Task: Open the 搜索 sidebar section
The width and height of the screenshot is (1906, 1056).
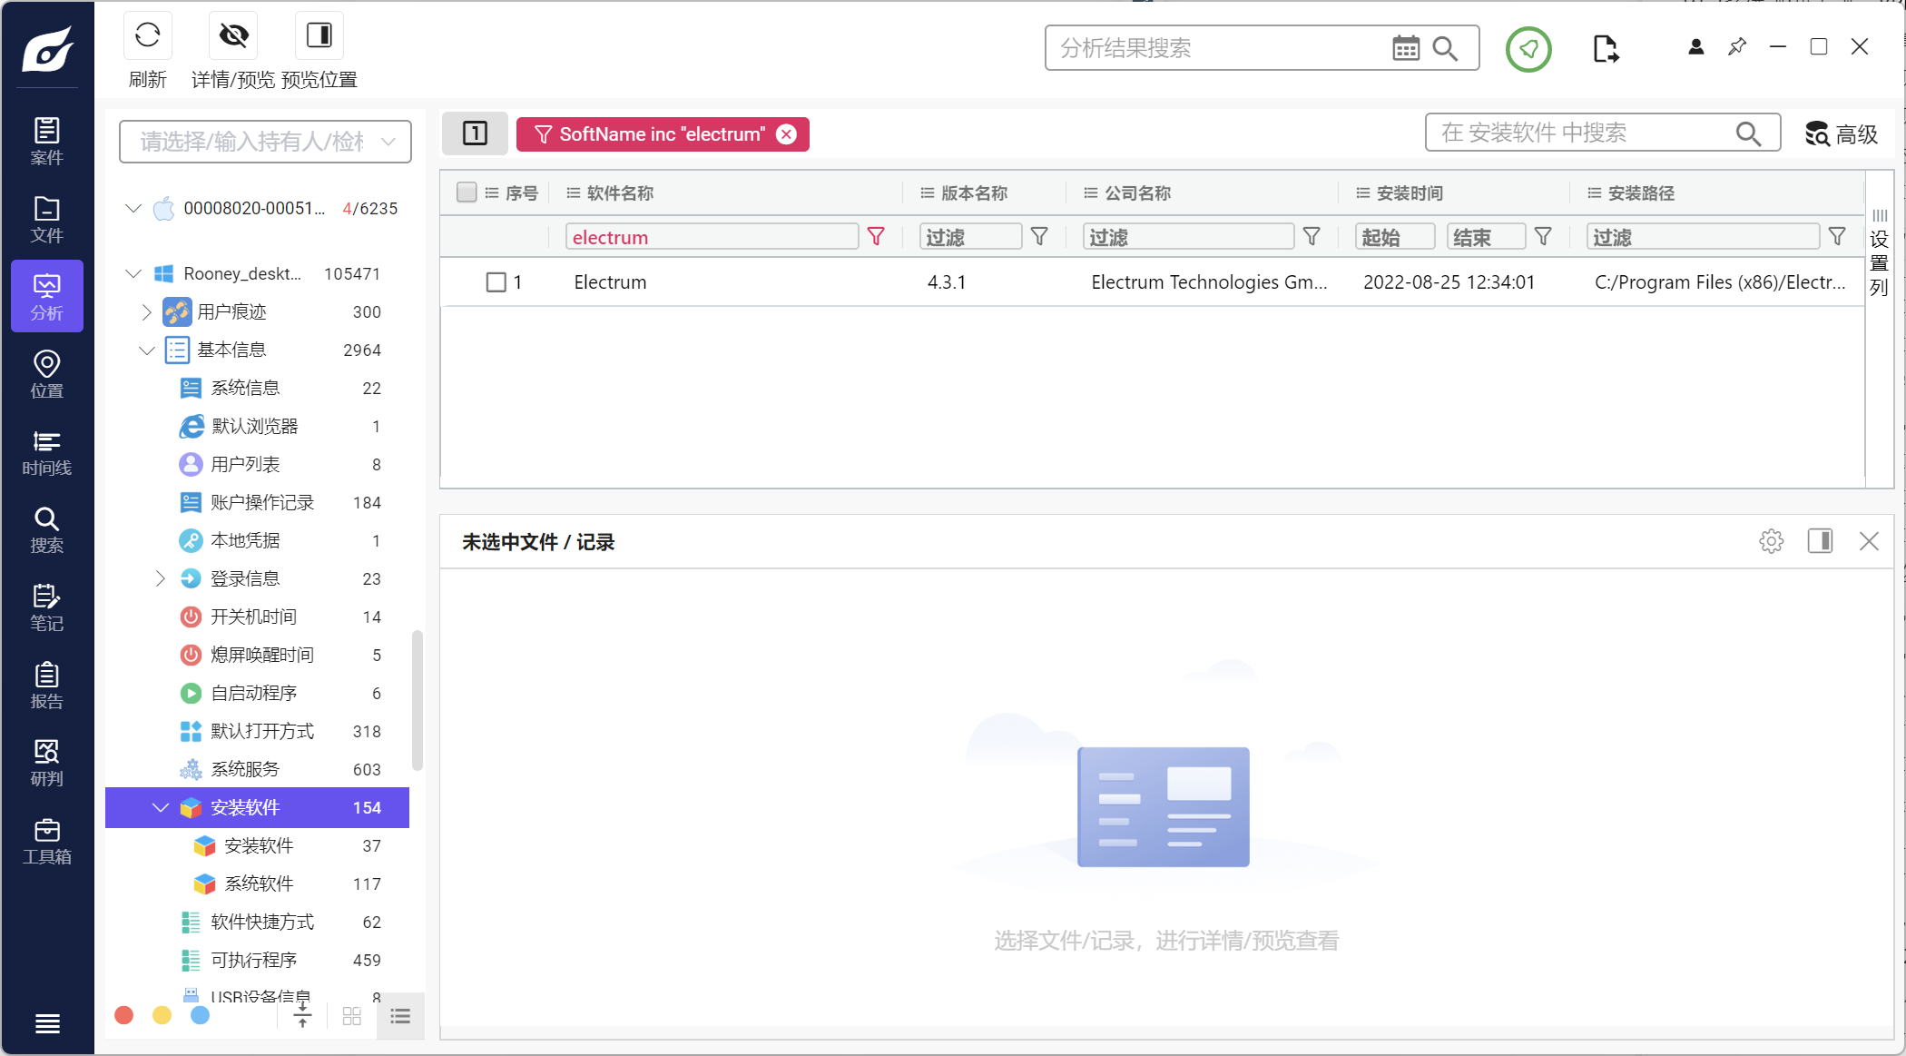Action: click(47, 529)
